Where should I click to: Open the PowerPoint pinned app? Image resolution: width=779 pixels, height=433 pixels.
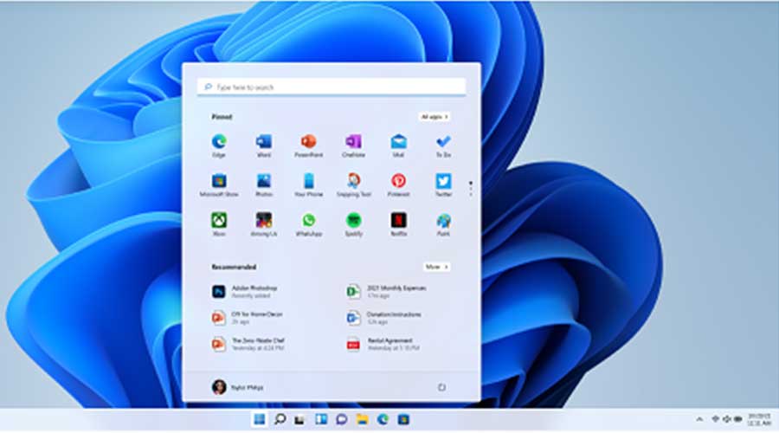point(308,145)
